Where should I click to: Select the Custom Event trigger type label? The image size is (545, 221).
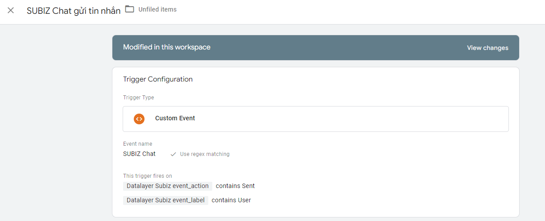[175, 119]
